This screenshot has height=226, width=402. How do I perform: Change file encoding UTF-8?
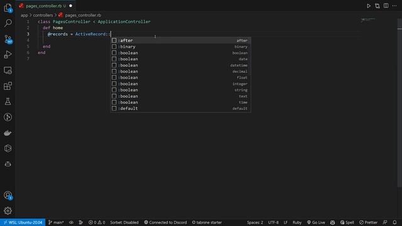coord(273,222)
